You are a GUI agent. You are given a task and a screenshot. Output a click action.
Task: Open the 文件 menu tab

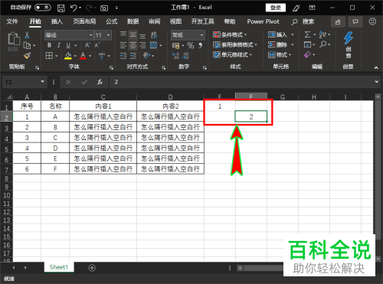pos(12,21)
